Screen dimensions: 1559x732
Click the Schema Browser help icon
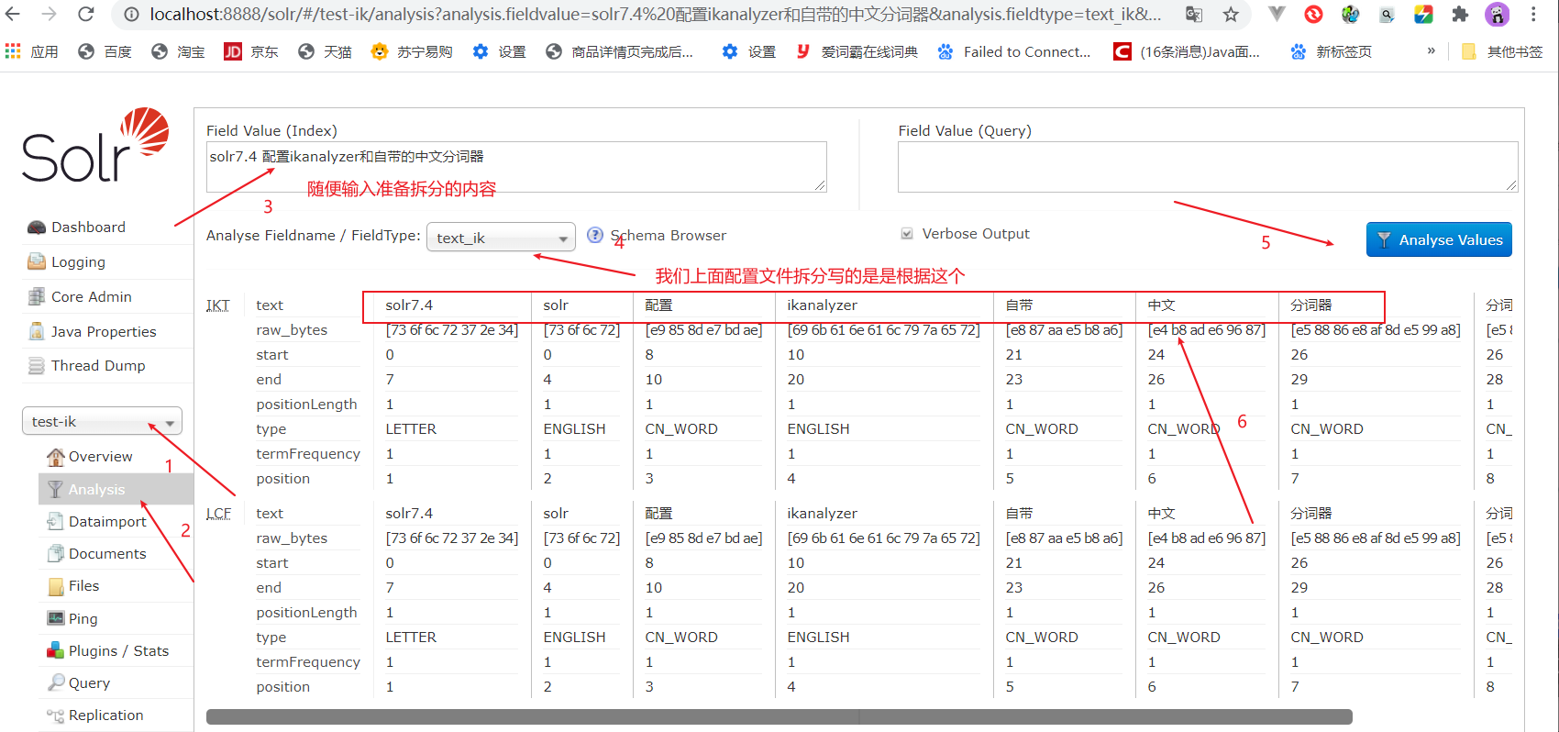[x=595, y=235]
